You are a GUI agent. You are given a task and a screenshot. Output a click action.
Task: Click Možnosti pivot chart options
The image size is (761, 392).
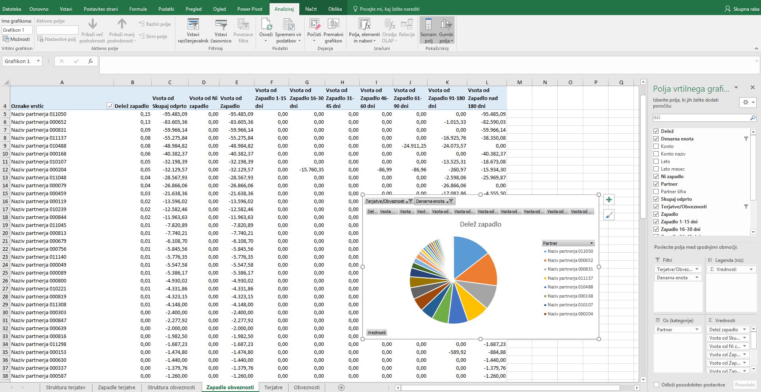(x=17, y=39)
